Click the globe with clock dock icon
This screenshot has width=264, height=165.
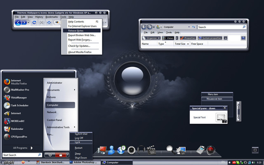121,150
